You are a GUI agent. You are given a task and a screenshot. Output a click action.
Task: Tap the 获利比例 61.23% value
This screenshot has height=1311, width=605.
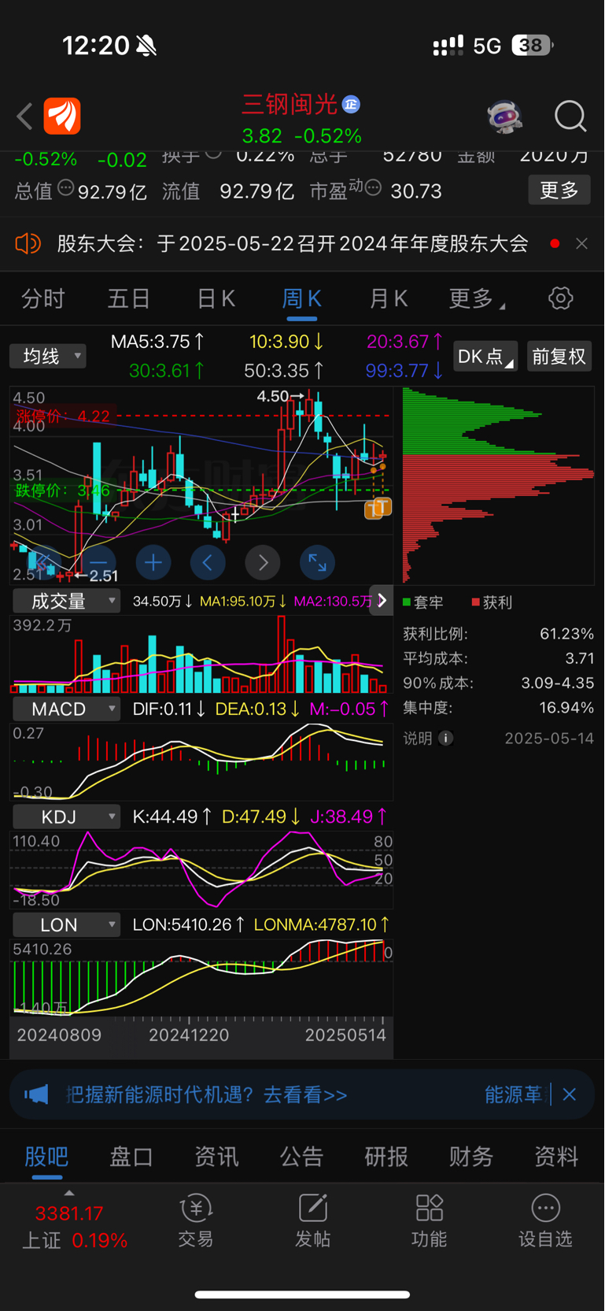pyautogui.click(x=566, y=634)
